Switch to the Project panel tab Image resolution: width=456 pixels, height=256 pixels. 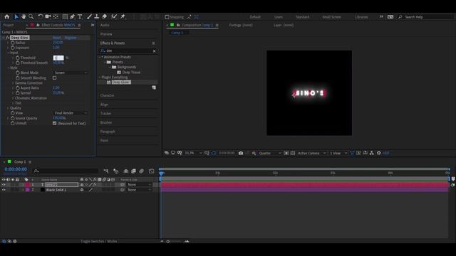point(9,26)
